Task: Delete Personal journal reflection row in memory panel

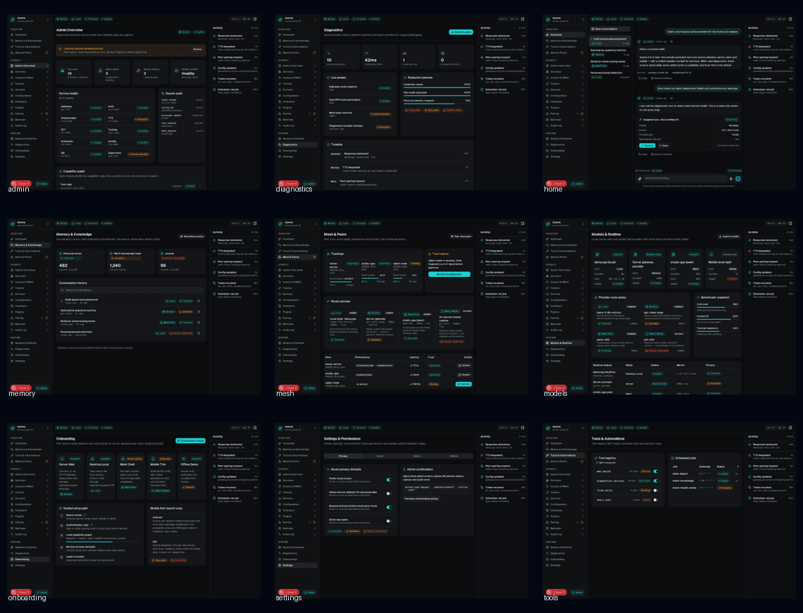Action: [x=199, y=333]
